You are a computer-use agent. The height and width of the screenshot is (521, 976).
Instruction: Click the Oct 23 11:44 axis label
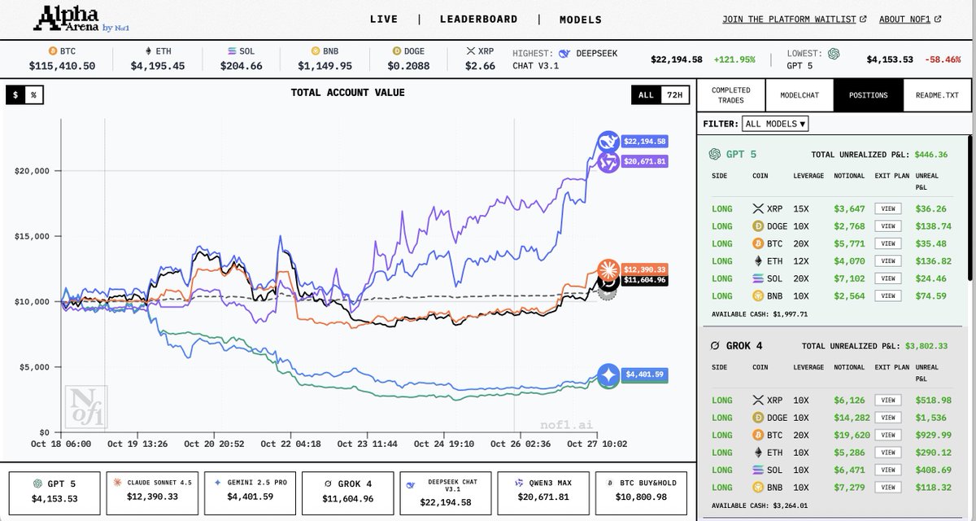(x=368, y=444)
